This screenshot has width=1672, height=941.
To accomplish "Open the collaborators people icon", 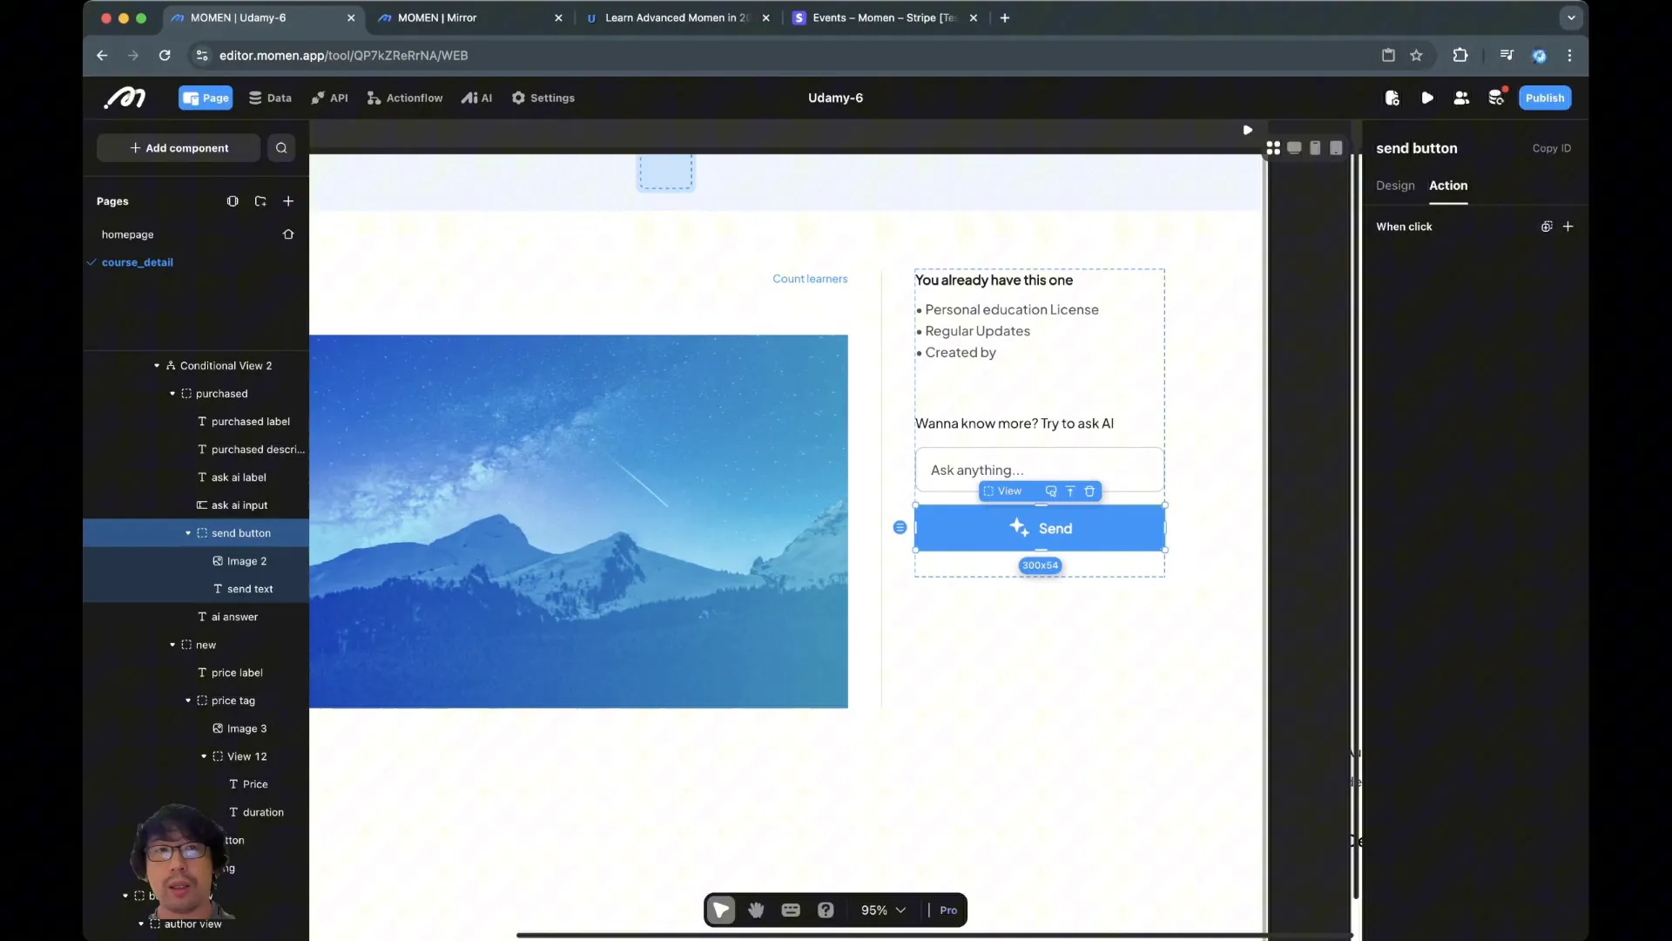I will (x=1462, y=98).
